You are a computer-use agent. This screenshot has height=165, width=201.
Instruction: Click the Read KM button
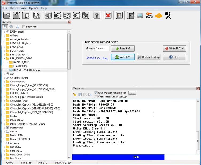click(123, 49)
